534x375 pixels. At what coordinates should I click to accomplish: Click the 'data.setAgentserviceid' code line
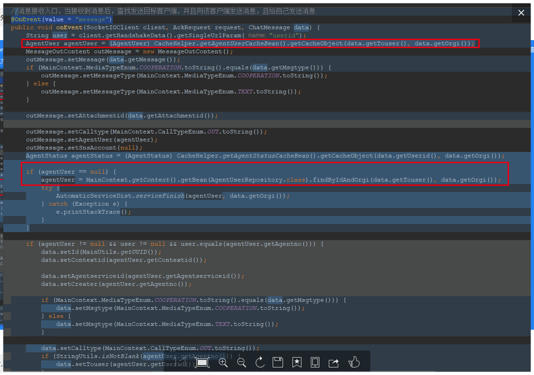[x=142, y=276]
